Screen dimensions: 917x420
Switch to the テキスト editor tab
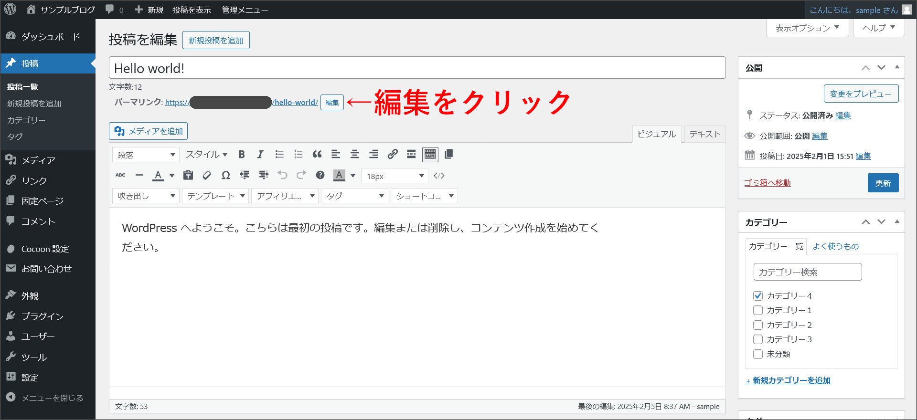pyautogui.click(x=704, y=134)
